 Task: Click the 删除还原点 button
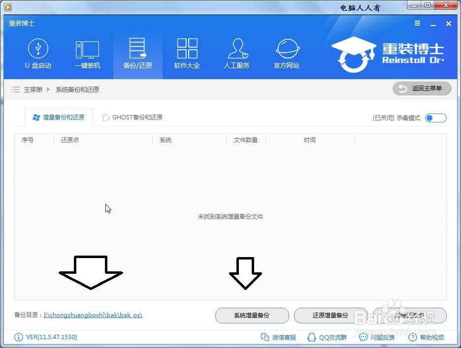(x=410, y=316)
